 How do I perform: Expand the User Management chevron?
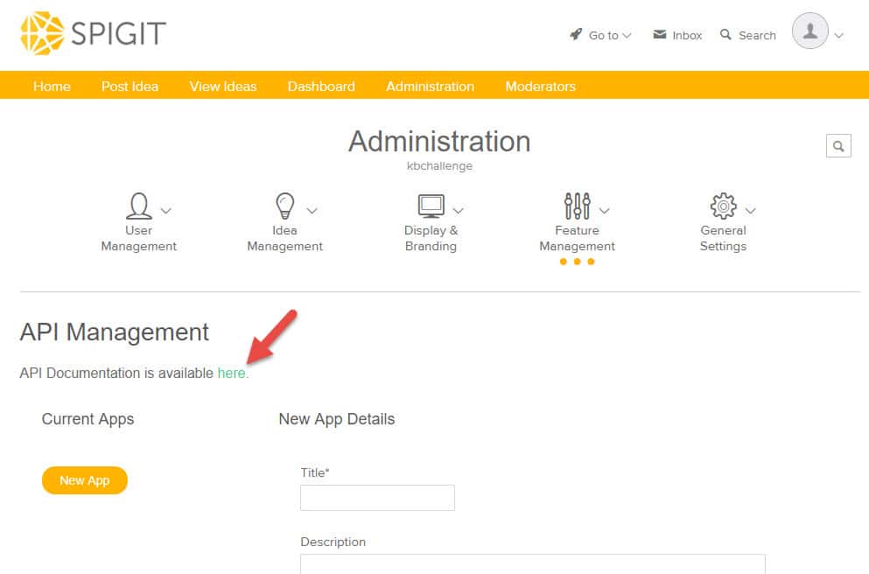coord(166,211)
